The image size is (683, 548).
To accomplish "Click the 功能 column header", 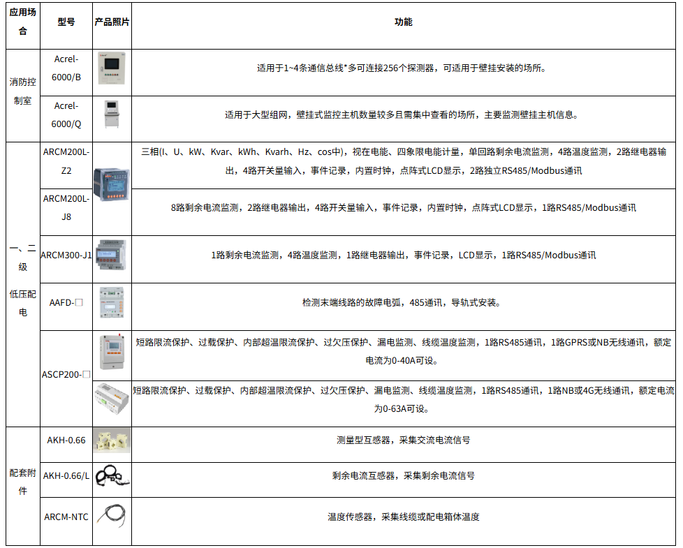I will 404,22.
